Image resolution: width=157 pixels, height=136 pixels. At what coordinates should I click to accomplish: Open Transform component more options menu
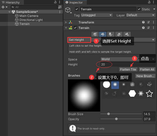pos(153,22)
